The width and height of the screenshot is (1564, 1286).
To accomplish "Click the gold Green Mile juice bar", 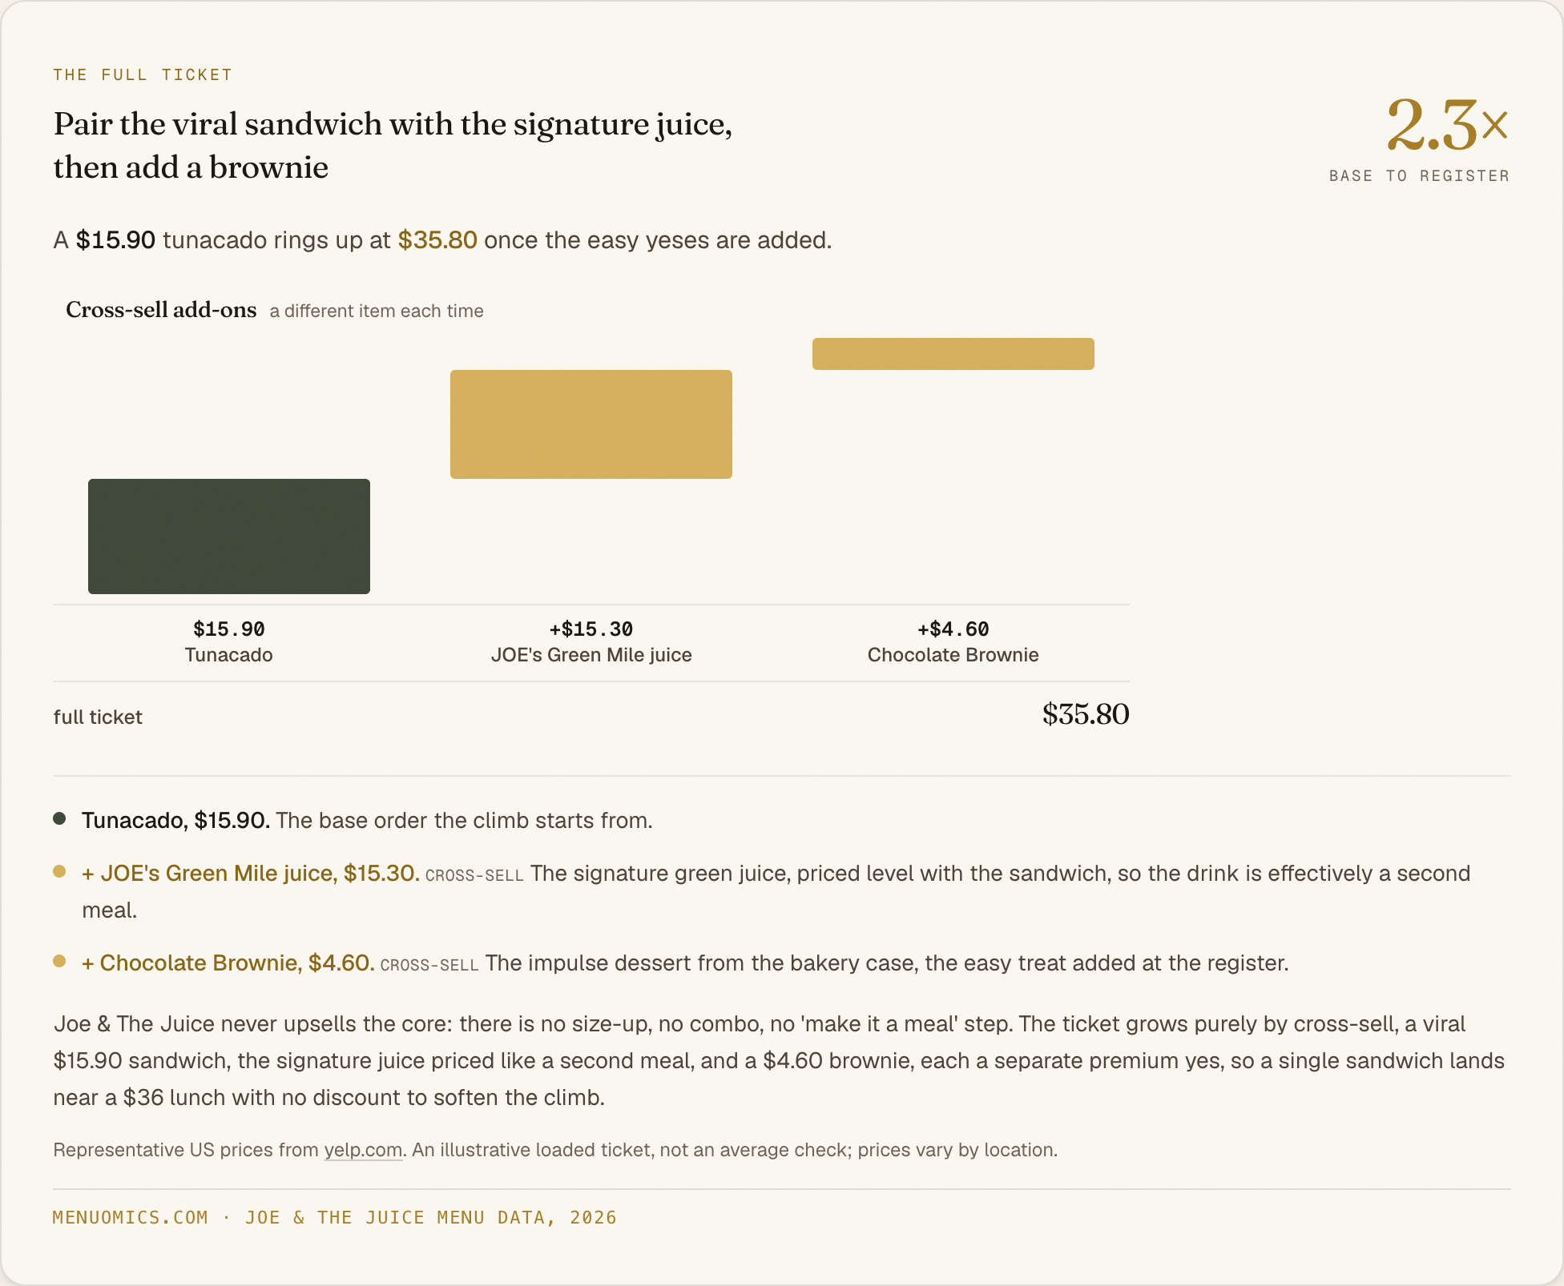I will click(591, 424).
